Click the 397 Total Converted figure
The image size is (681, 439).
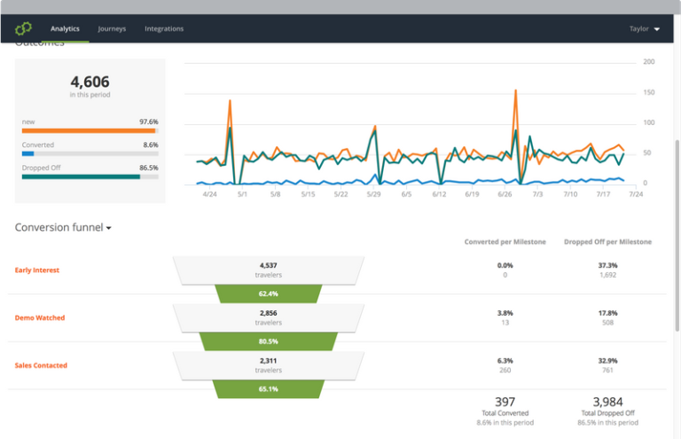click(505, 402)
